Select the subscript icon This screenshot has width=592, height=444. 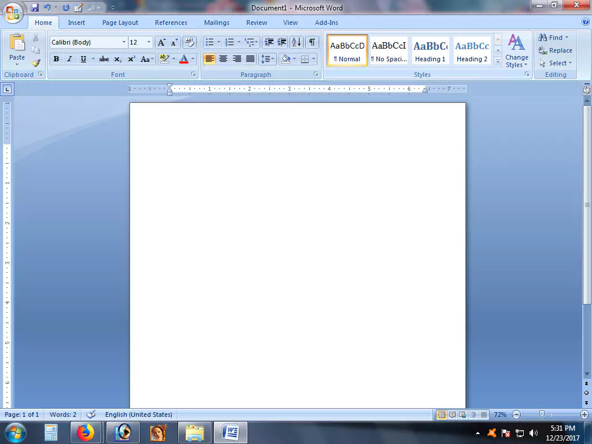click(x=118, y=58)
